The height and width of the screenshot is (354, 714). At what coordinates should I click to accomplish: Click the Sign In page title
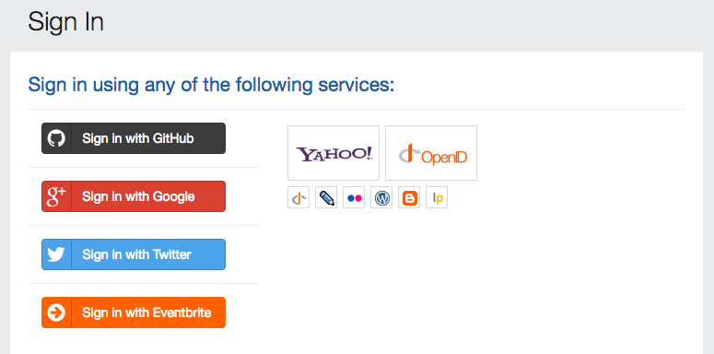click(66, 22)
